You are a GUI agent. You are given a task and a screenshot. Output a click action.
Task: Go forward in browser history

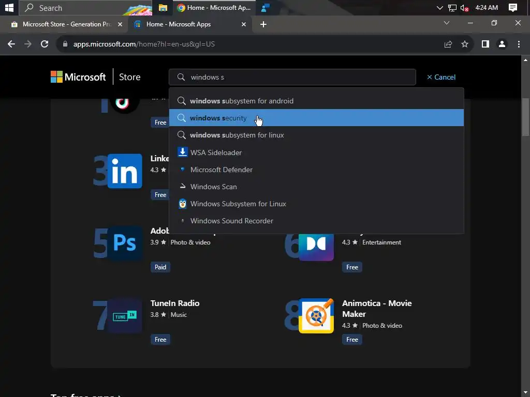(x=28, y=44)
